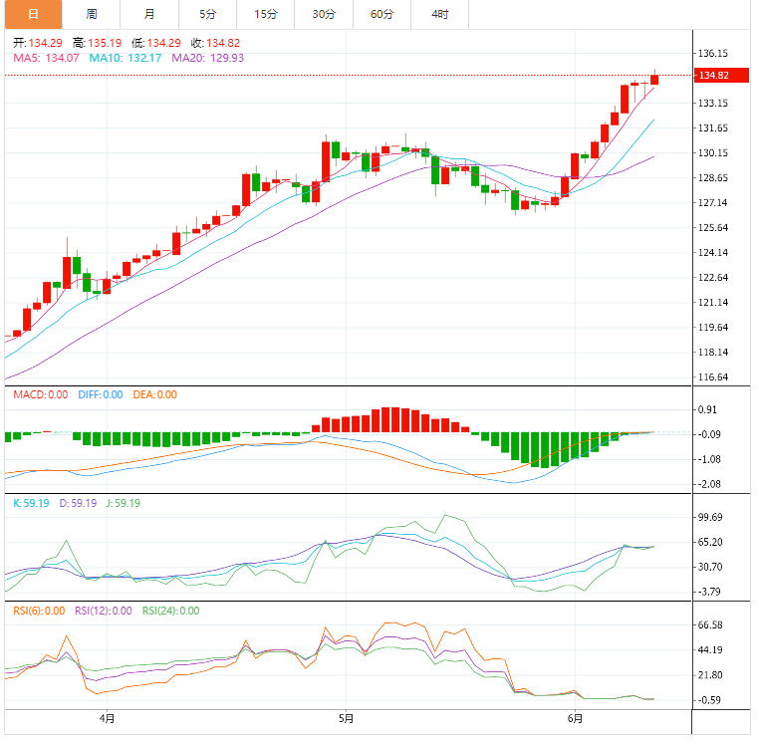Viewport: 759px width, 744px height.
Task: Choose the 30分 timeframe tab
Action: [x=324, y=14]
